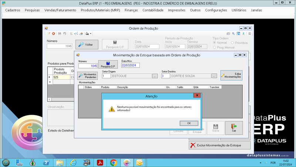Select the Normal order type radio
This screenshot has width=296, height=167.
click(x=214, y=43)
